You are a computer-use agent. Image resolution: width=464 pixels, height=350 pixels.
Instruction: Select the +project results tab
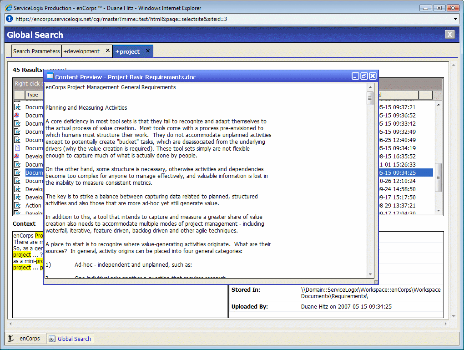point(127,51)
